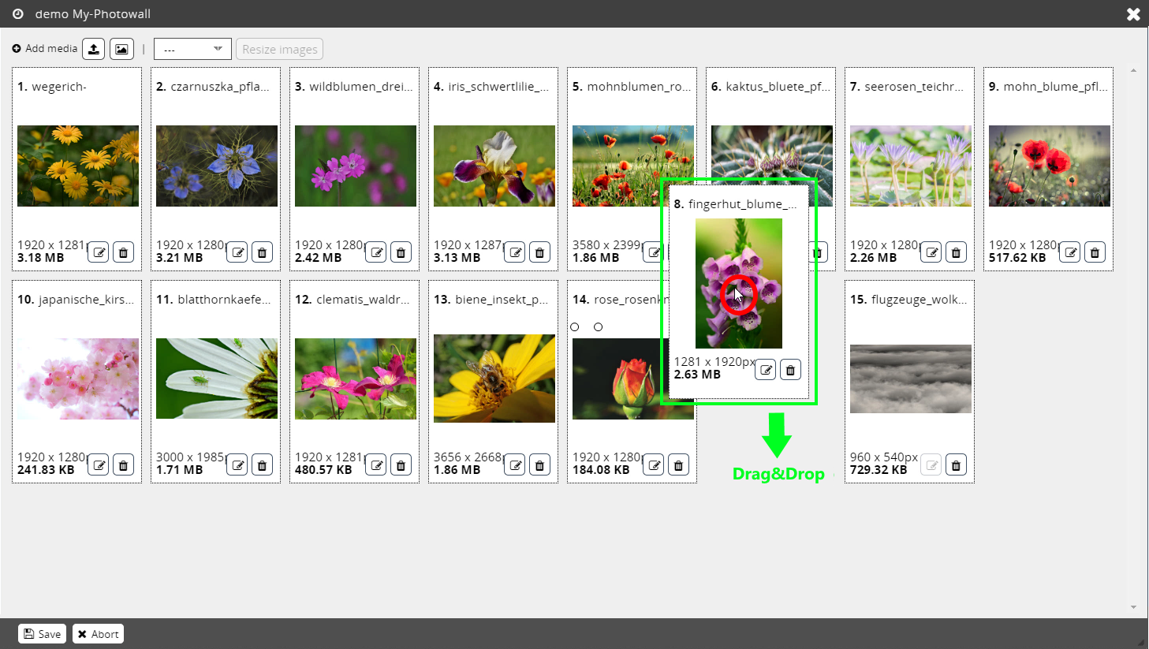Click the title '5. mohnblumen_ro...'
Viewport: 1149px width, 649px height.
pyautogui.click(x=632, y=87)
